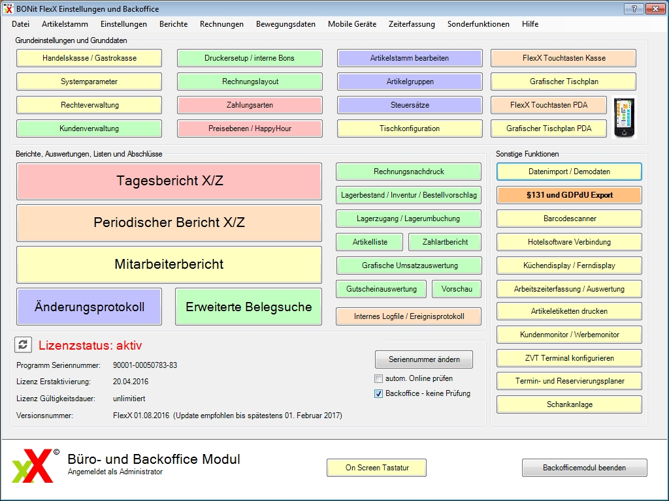
Task: Enable the autom. Online prüfen checkbox
Action: point(378,378)
